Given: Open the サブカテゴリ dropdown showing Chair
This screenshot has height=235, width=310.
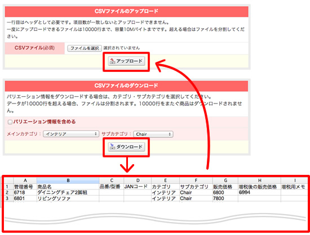Looking at the screenshot, I should point(153,134).
